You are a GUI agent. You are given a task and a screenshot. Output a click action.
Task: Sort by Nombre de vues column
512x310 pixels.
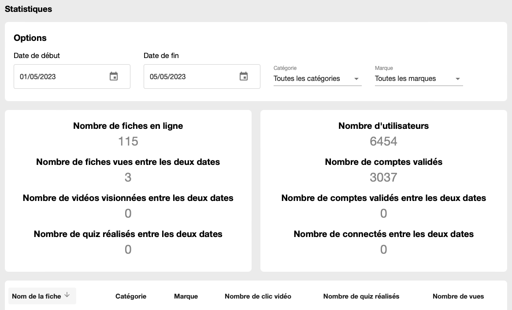pyautogui.click(x=458, y=296)
